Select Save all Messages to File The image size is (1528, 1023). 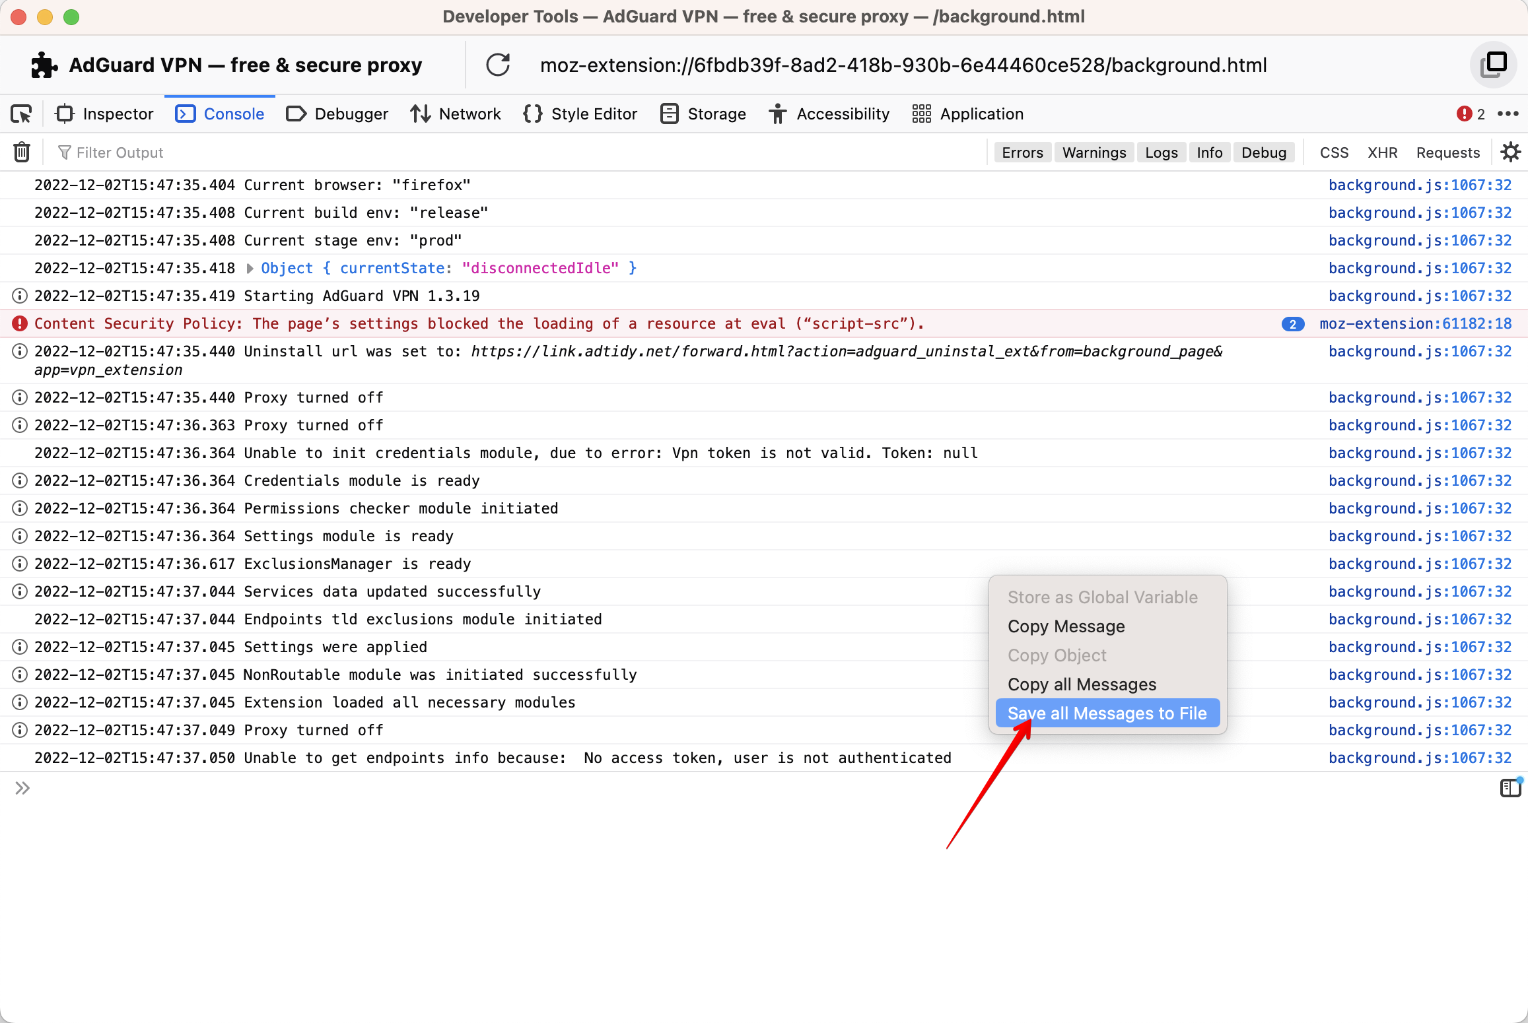[x=1105, y=712]
